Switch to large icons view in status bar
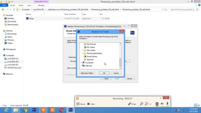201x113 pixels. pos(199,105)
